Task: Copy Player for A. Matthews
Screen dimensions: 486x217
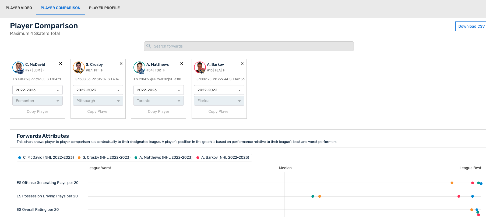Action: click(x=159, y=111)
